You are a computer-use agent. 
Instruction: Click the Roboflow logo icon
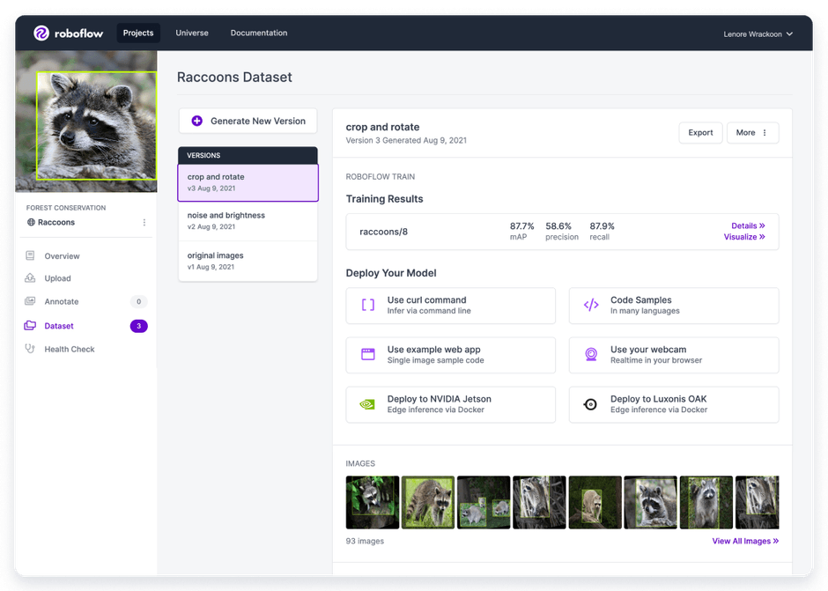tap(41, 33)
